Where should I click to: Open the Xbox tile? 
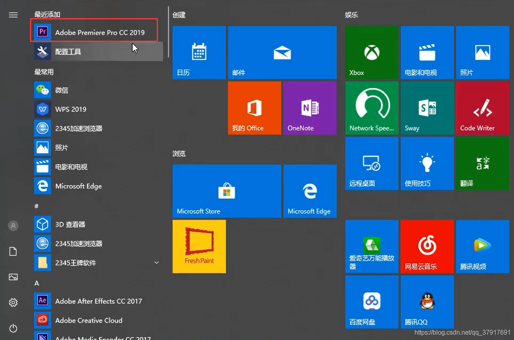[x=371, y=53]
